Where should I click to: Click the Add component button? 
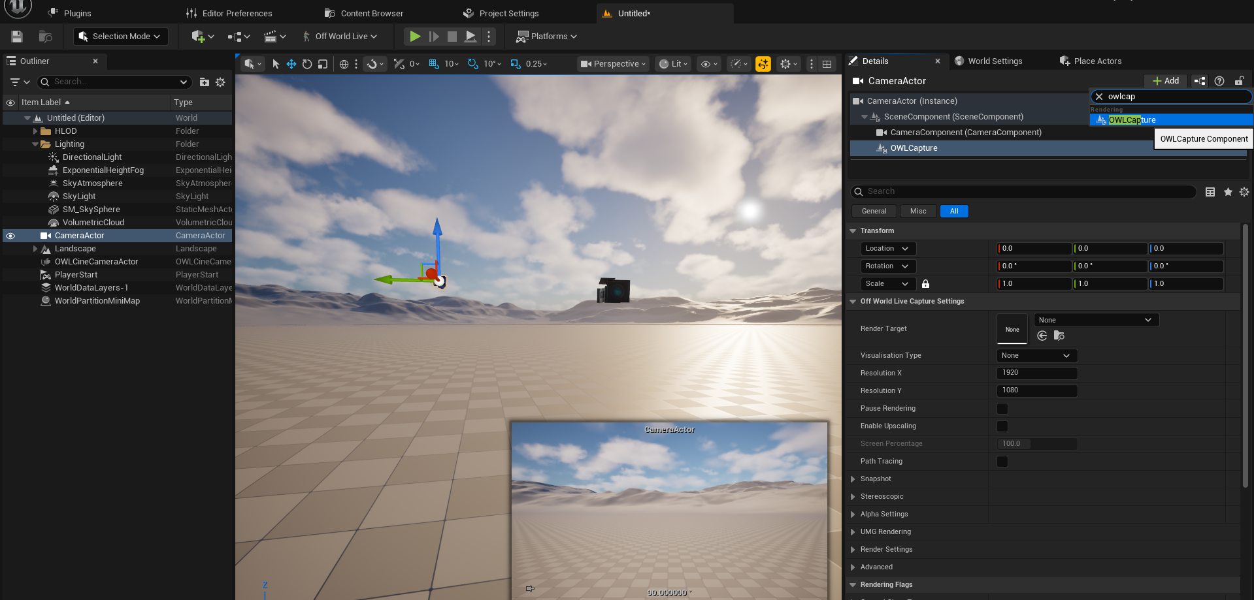coord(1165,81)
